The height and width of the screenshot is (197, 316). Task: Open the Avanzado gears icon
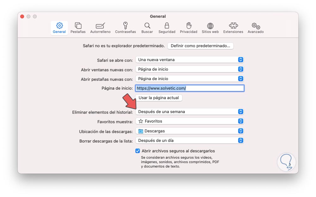click(x=256, y=28)
